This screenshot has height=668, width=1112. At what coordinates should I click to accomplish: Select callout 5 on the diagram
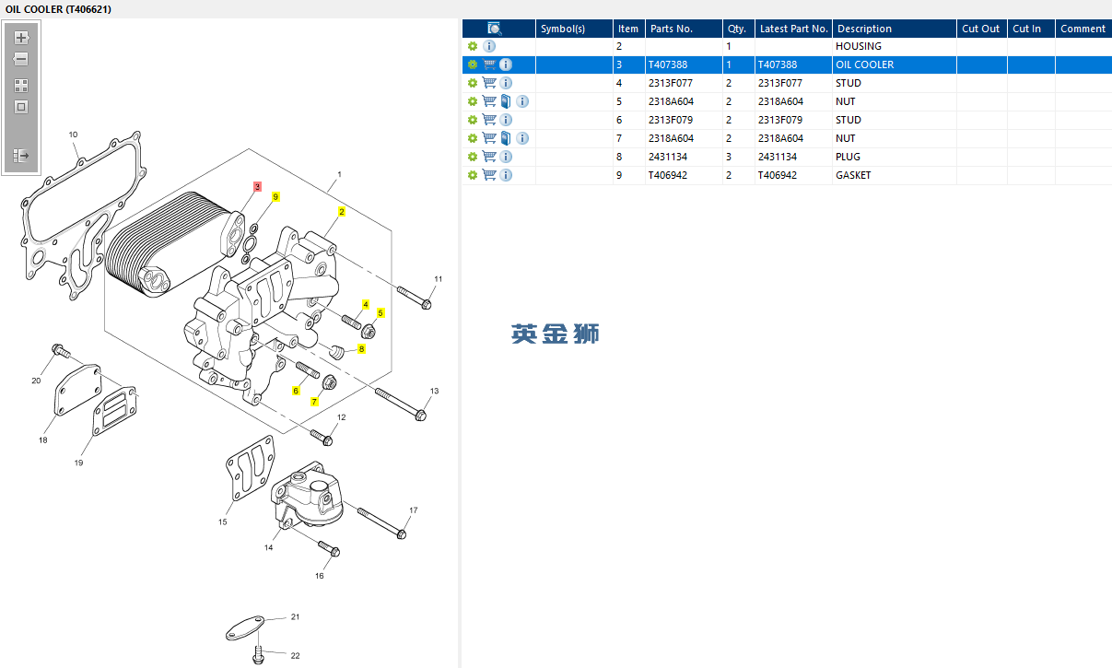pyautogui.click(x=380, y=313)
